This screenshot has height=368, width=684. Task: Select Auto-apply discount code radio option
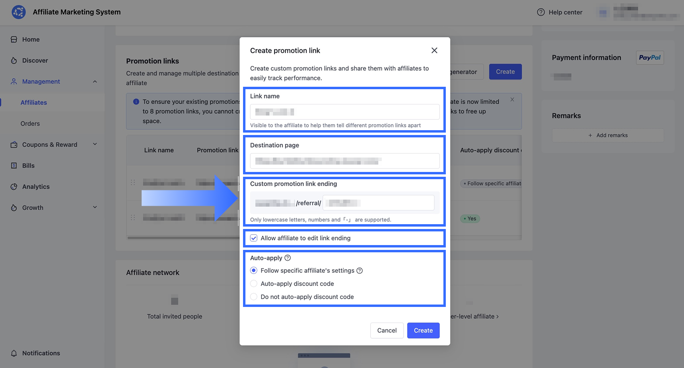254,284
